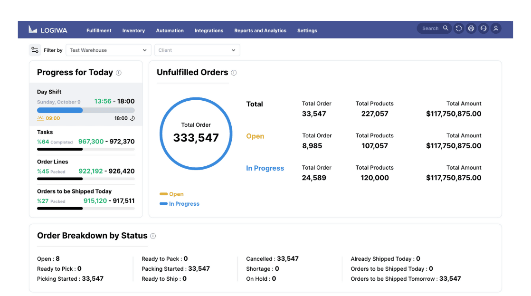The width and height of the screenshot is (531, 296).
Task: Click the 967,300 tasks value
Action: click(x=91, y=142)
